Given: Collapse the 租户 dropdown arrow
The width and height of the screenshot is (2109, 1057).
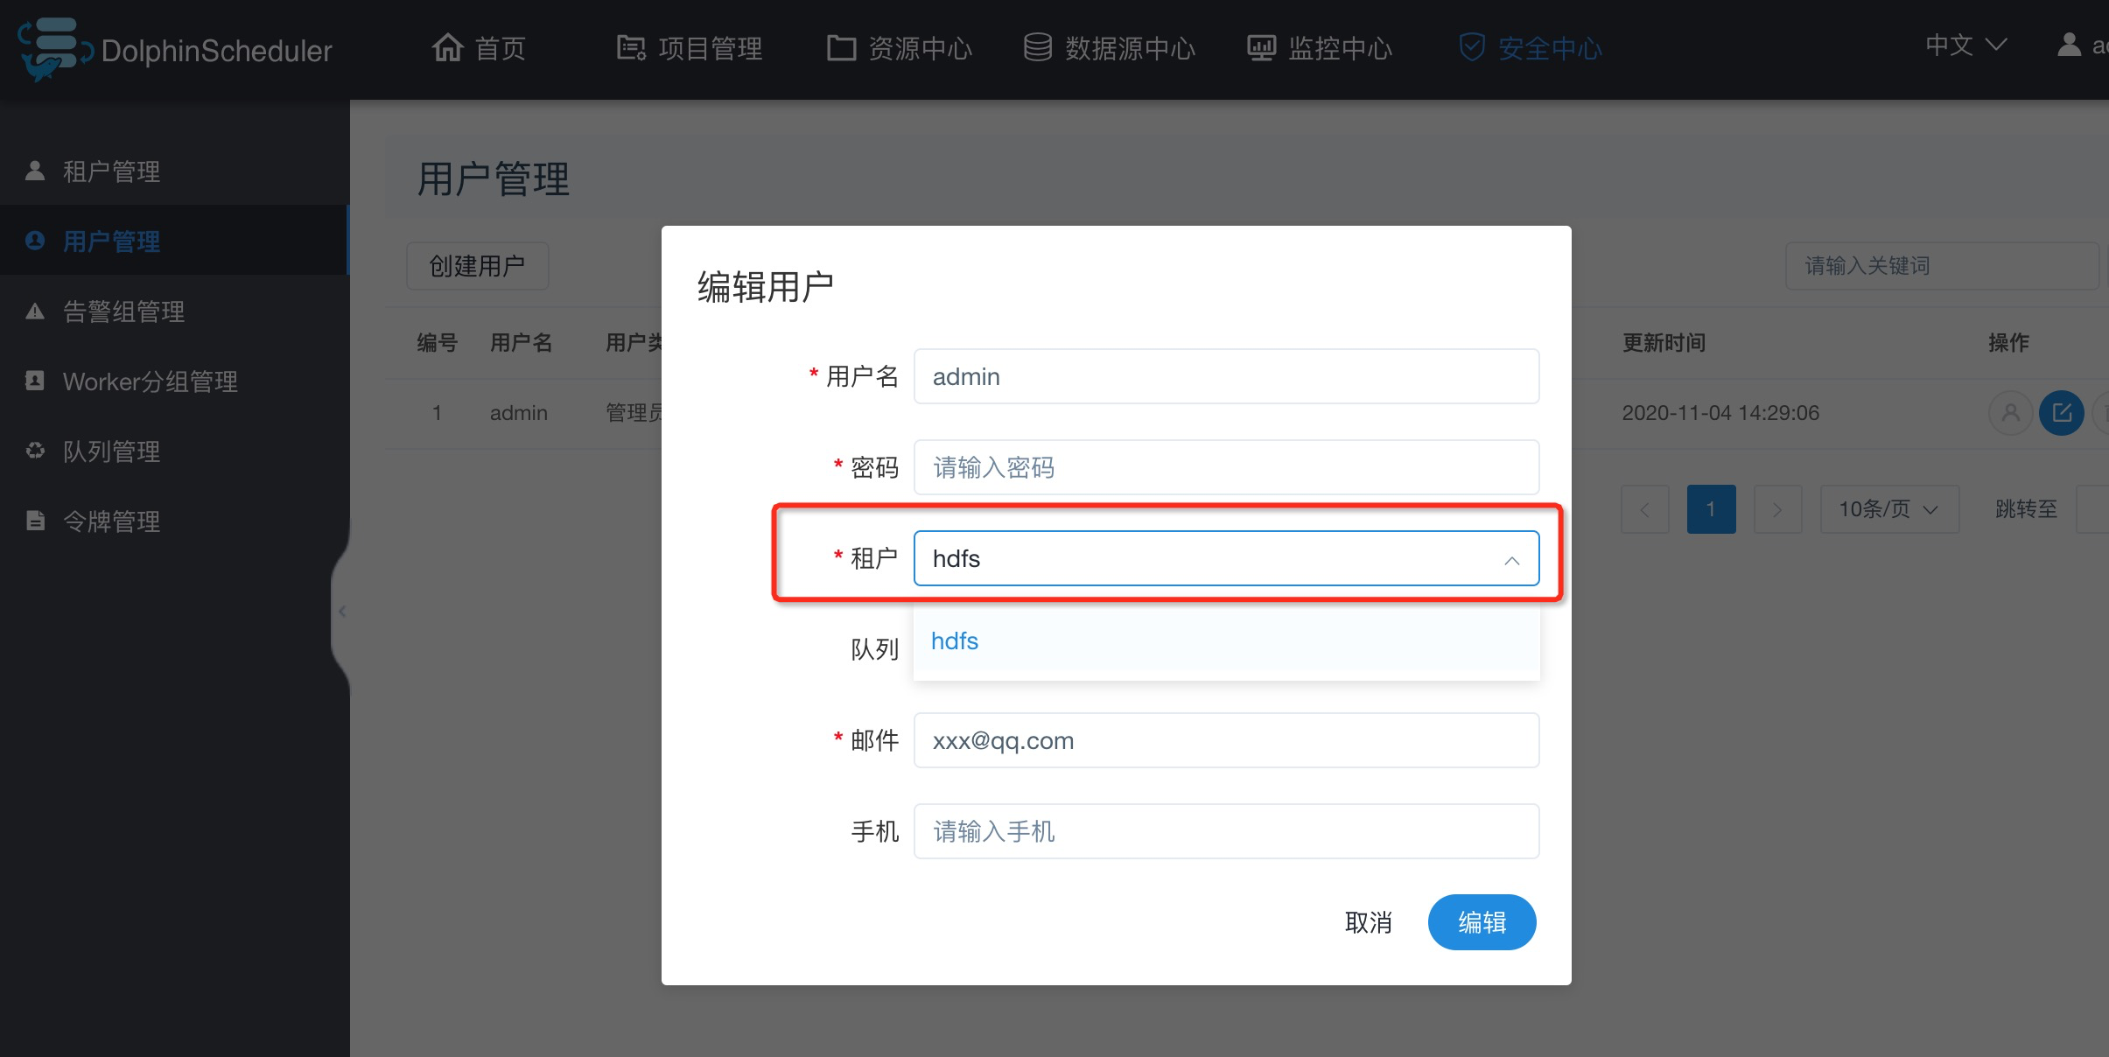Looking at the screenshot, I should coord(1511,560).
